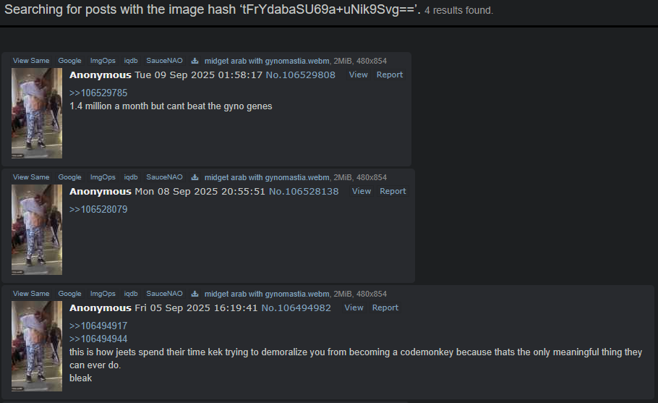This screenshot has width=658, height=403.
Task: Report post No.106494982
Action: 385,307
